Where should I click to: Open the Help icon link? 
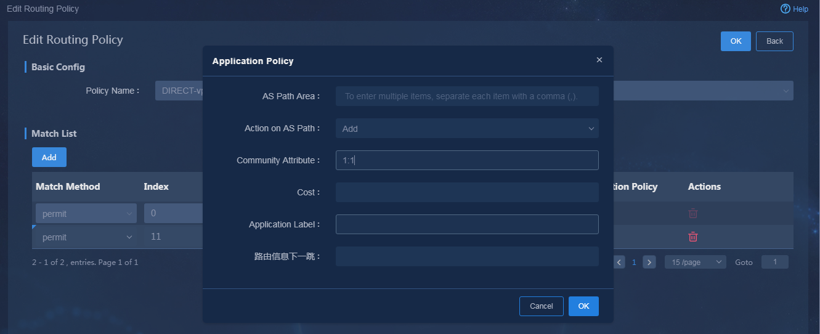point(794,9)
